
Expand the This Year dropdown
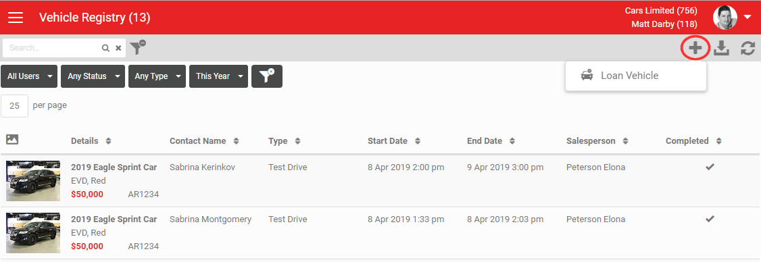pyautogui.click(x=218, y=76)
